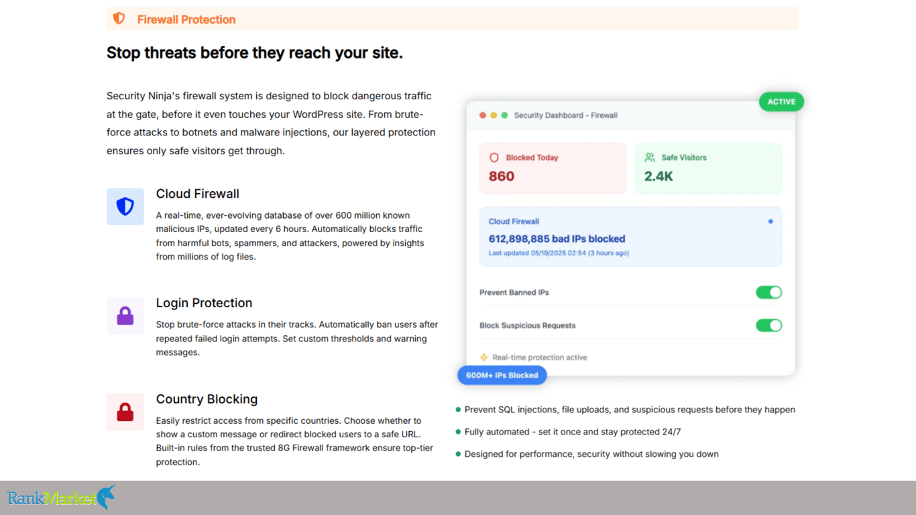
Task: Click the blue status dot in Cloud Firewall card
Action: 770,221
